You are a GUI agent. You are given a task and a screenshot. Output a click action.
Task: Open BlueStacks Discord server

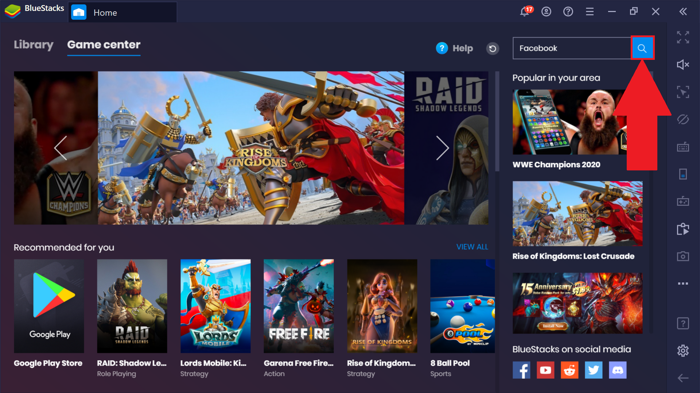(618, 370)
